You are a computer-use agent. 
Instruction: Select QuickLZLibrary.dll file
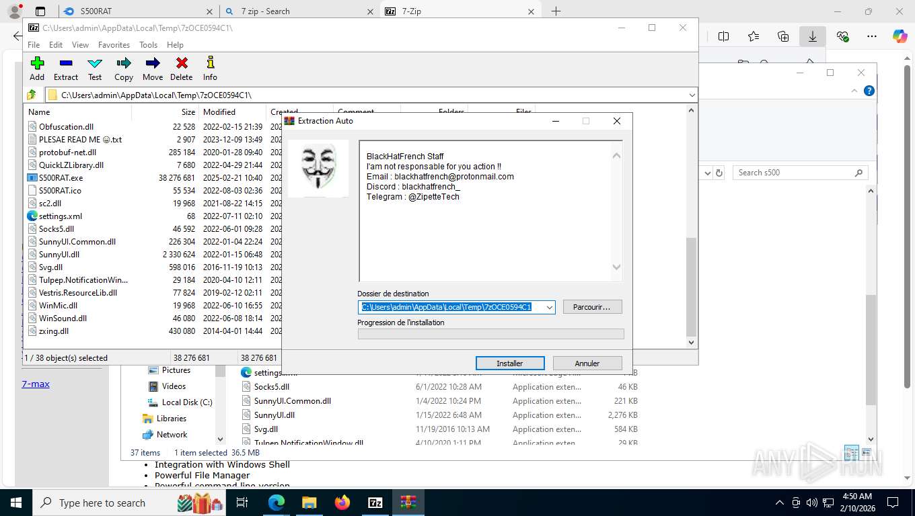click(71, 165)
